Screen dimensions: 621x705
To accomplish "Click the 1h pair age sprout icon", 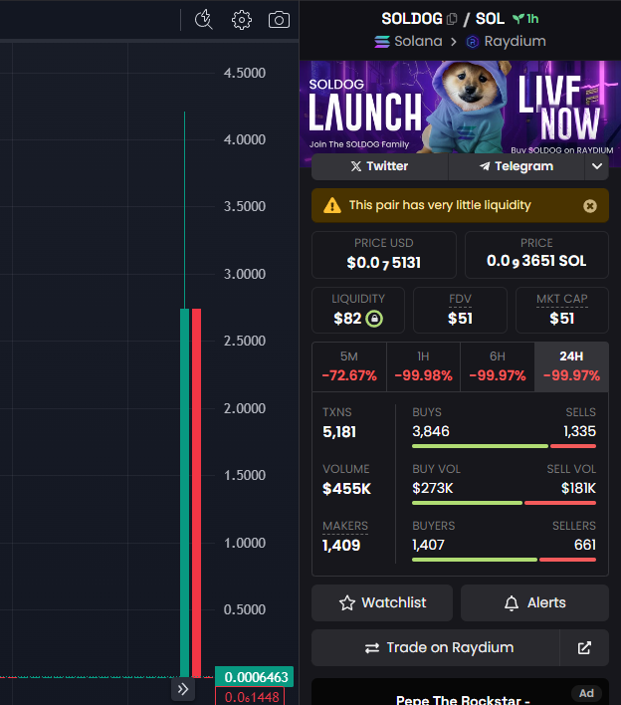I will (518, 19).
